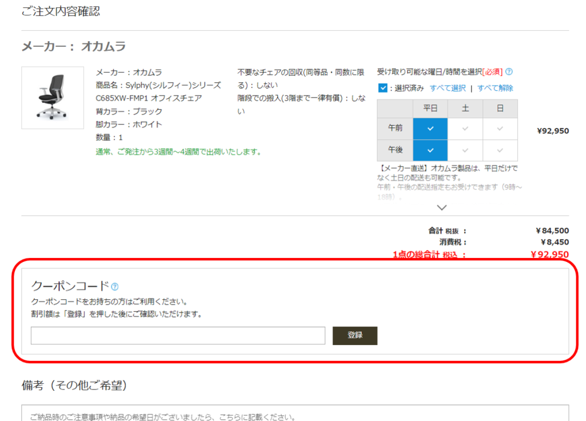This screenshot has width=586, height=421.
Task: Click the green shipping lead-time notice
Action: [x=180, y=152]
